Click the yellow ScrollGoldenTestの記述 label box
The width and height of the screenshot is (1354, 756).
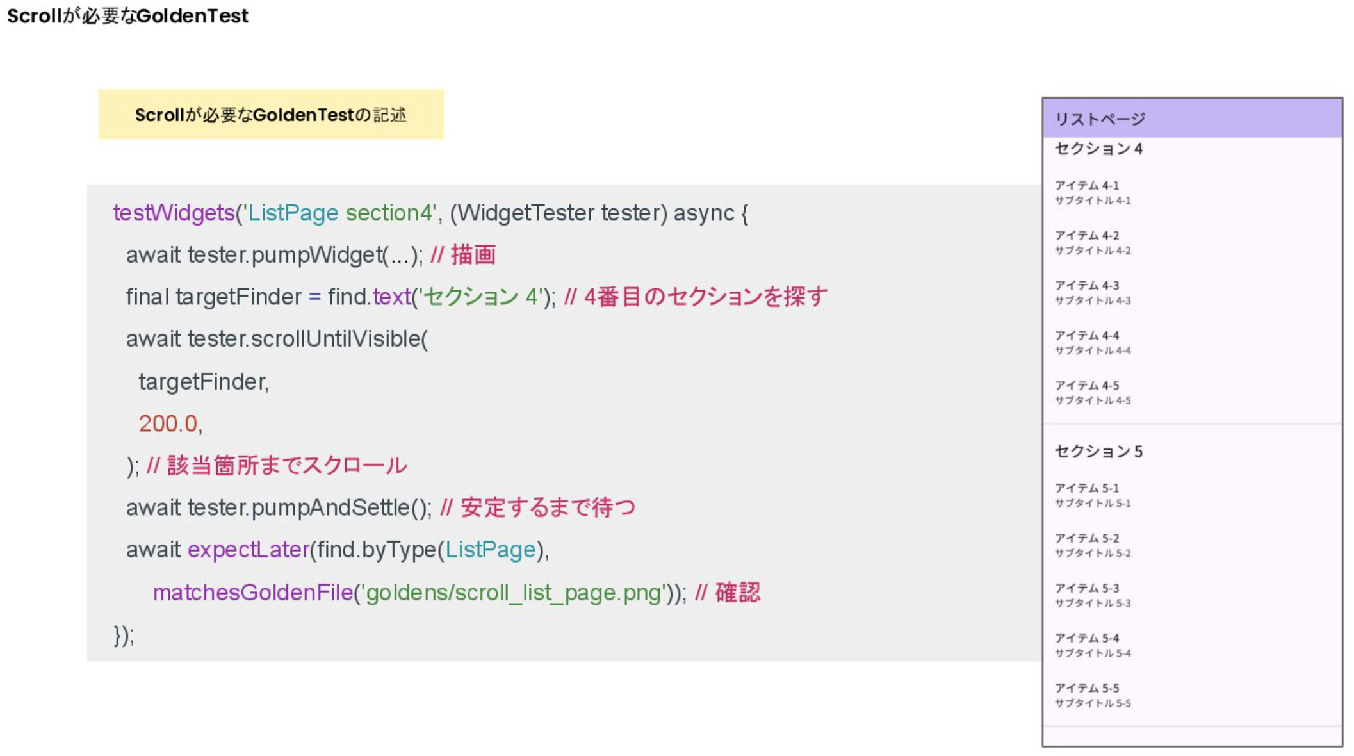(x=271, y=115)
